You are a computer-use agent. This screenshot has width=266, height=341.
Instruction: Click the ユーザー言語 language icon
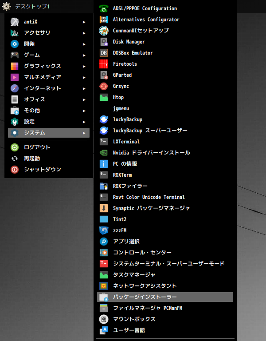coord(104,330)
